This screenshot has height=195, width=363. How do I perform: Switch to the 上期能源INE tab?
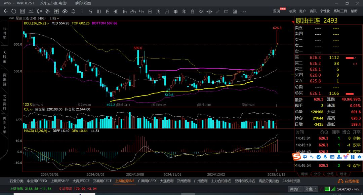click(125, 181)
